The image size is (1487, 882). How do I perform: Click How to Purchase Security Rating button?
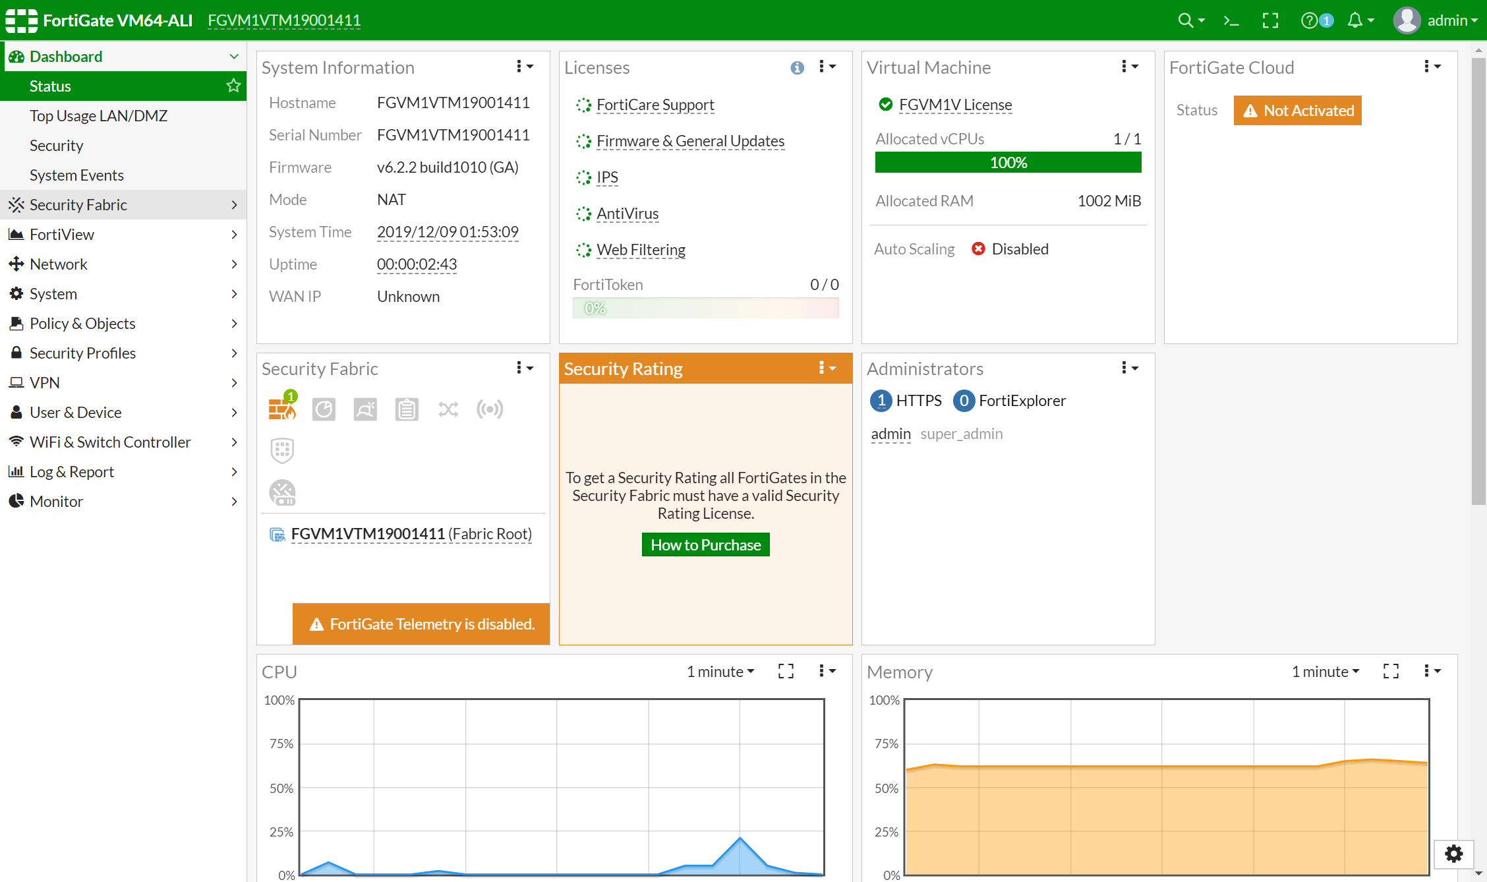point(705,544)
